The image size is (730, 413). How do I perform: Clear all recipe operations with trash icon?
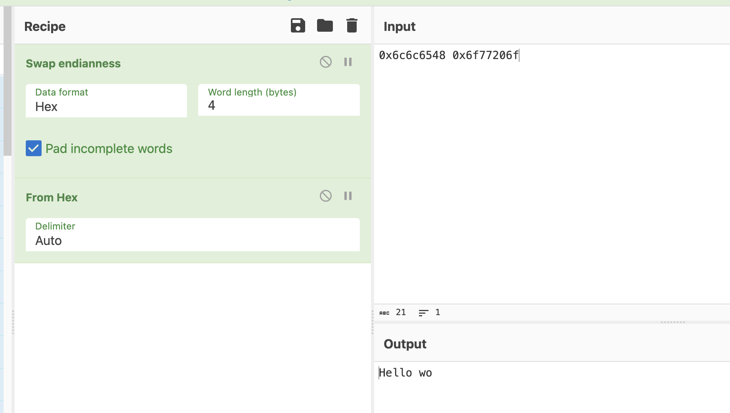click(352, 25)
